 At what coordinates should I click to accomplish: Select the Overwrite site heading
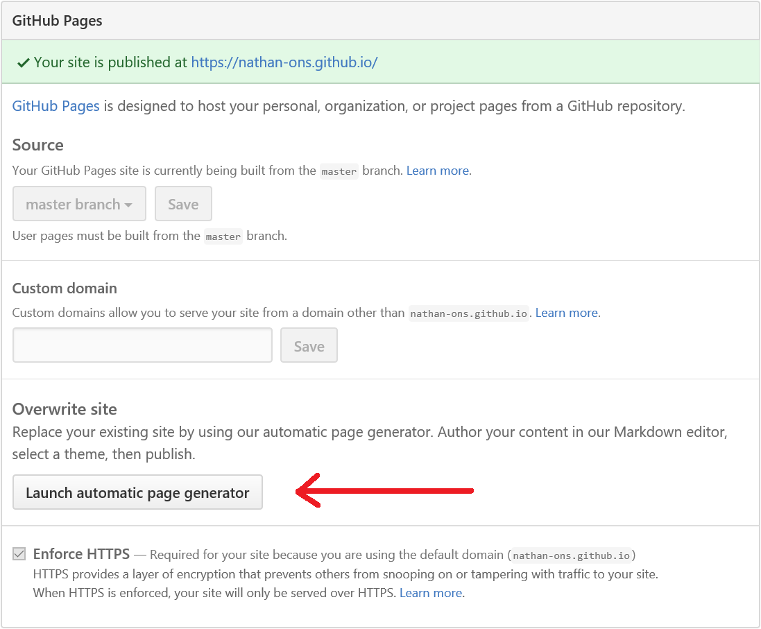65,409
